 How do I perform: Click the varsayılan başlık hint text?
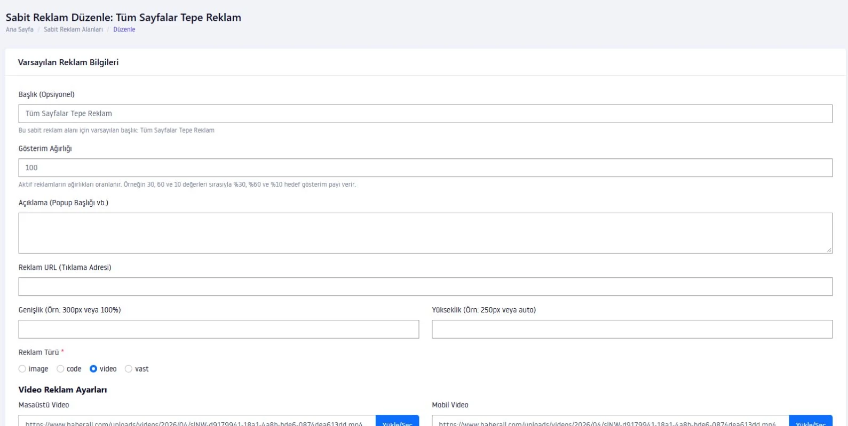click(116, 130)
